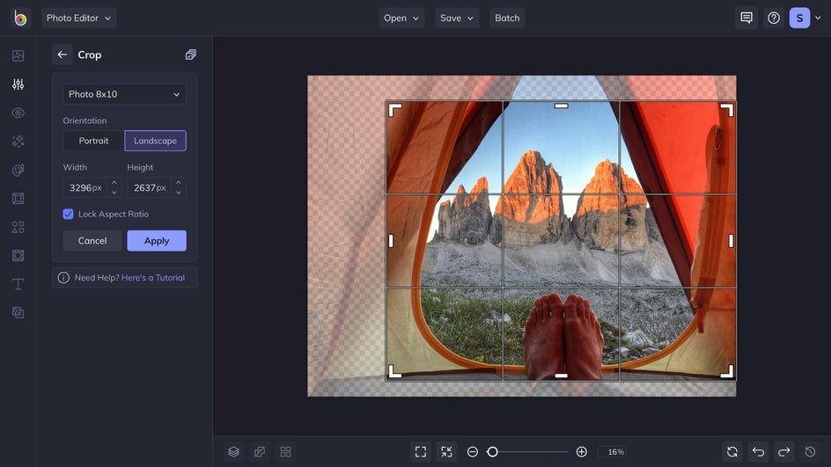Click the top edge crop handle
This screenshot has height=467, width=831.
[562, 106]
